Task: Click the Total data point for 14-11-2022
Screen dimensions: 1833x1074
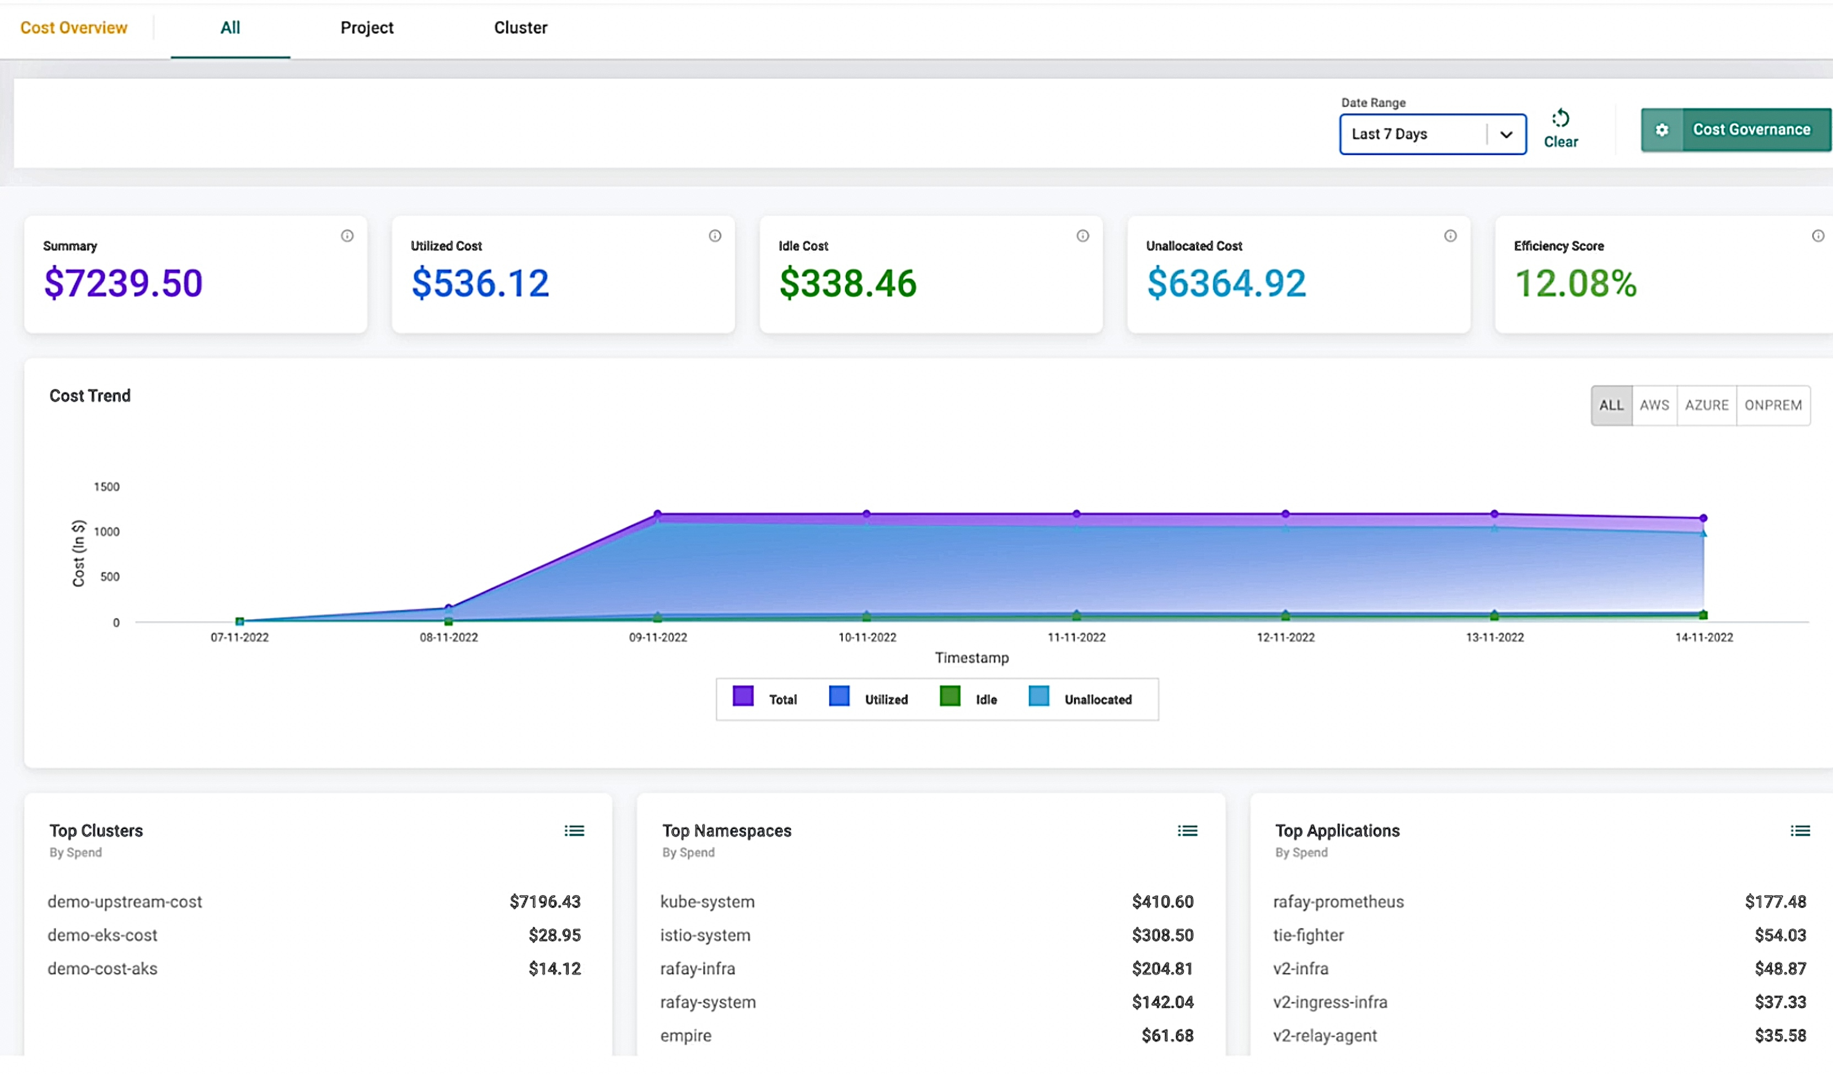Action: (x=1703, y=518)
